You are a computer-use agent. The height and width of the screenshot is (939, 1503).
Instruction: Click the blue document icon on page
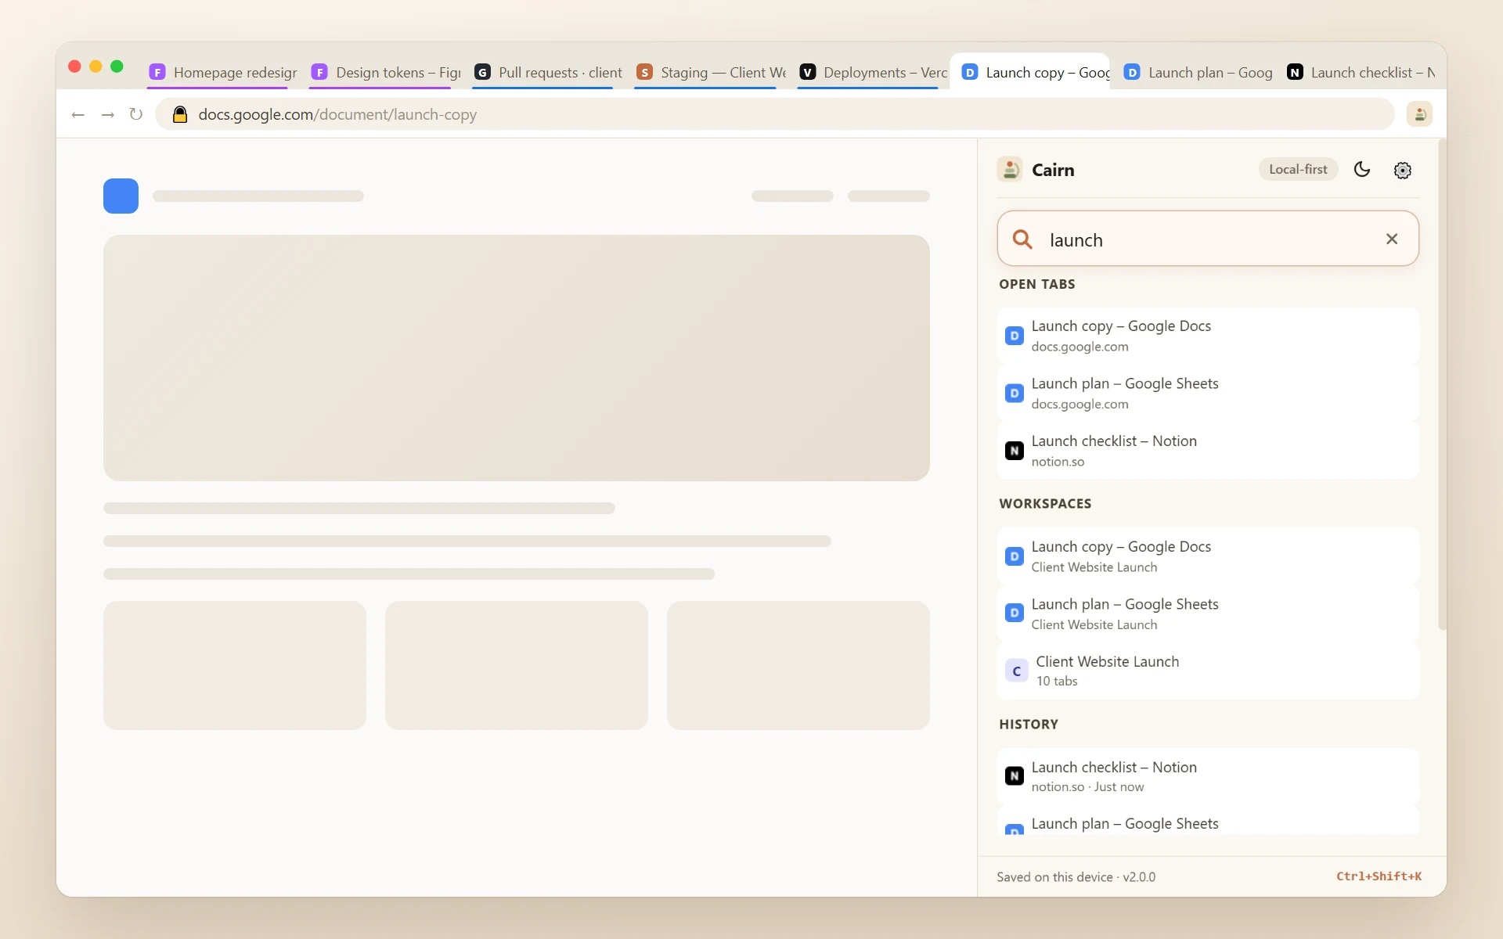[121, 196]
